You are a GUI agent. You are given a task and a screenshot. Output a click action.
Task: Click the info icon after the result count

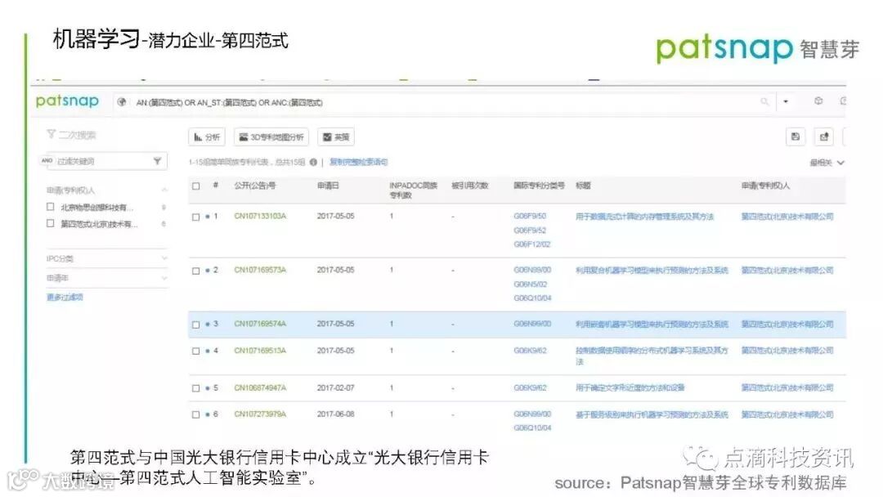pos(313,162)
